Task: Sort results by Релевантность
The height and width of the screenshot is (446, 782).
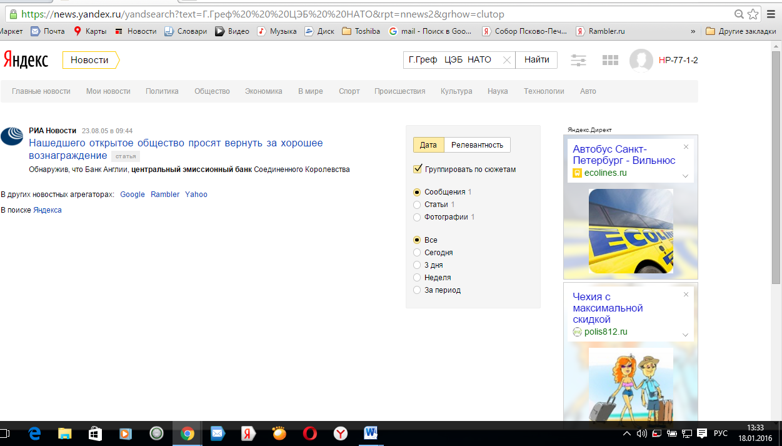Action: [x=477, y=144]
